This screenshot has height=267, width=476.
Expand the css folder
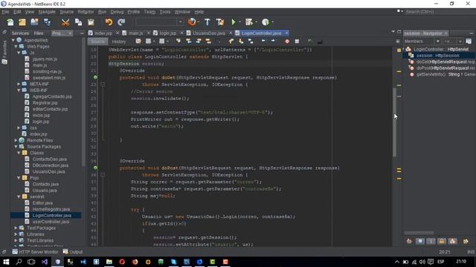click(19, 128)
